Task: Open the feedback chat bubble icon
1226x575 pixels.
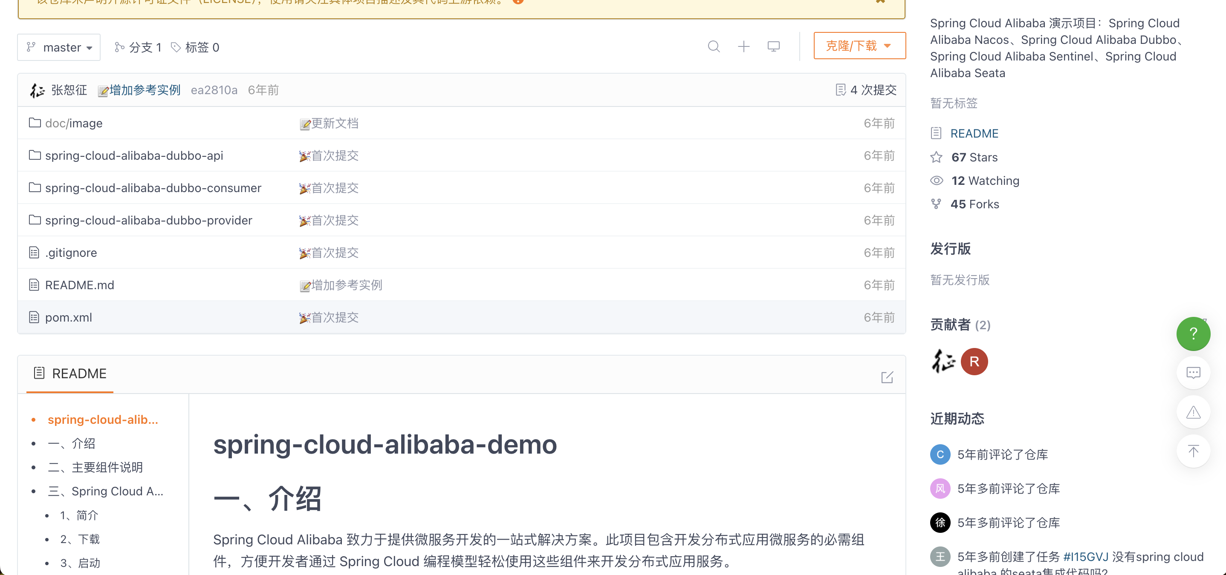Action: pyautogui.click(x=1193, y=373)
